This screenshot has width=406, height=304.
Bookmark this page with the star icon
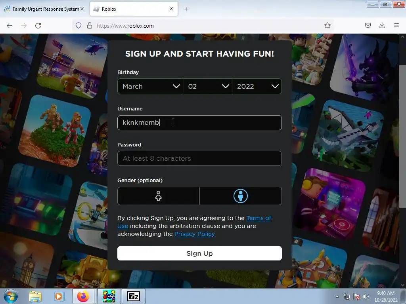coord(327,25)
